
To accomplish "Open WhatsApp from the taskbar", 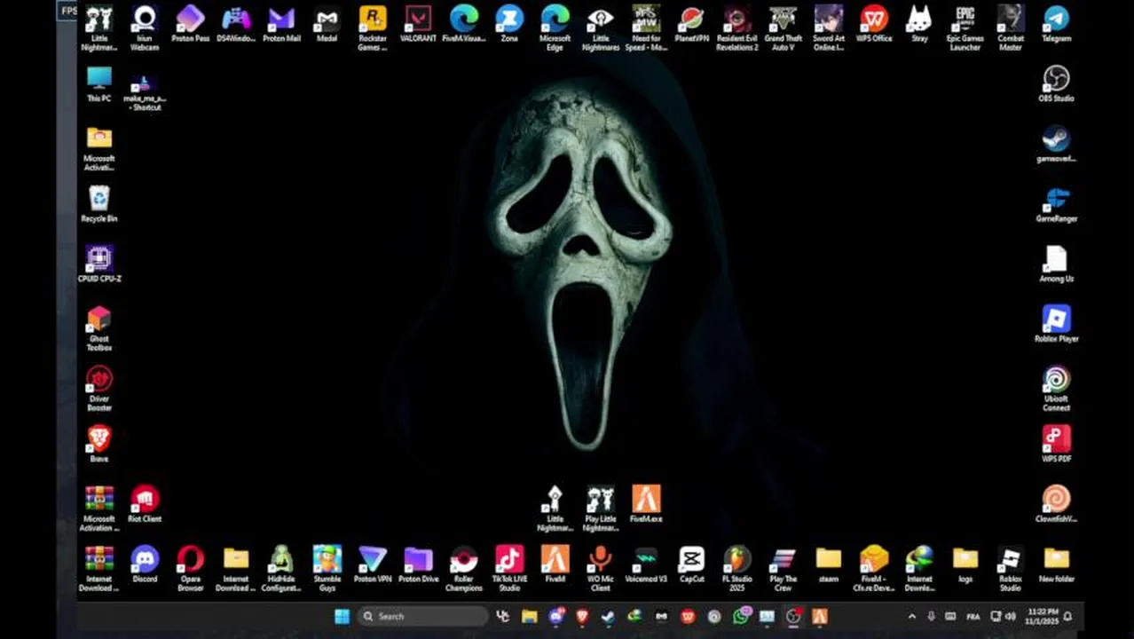I will click(741, 616).
